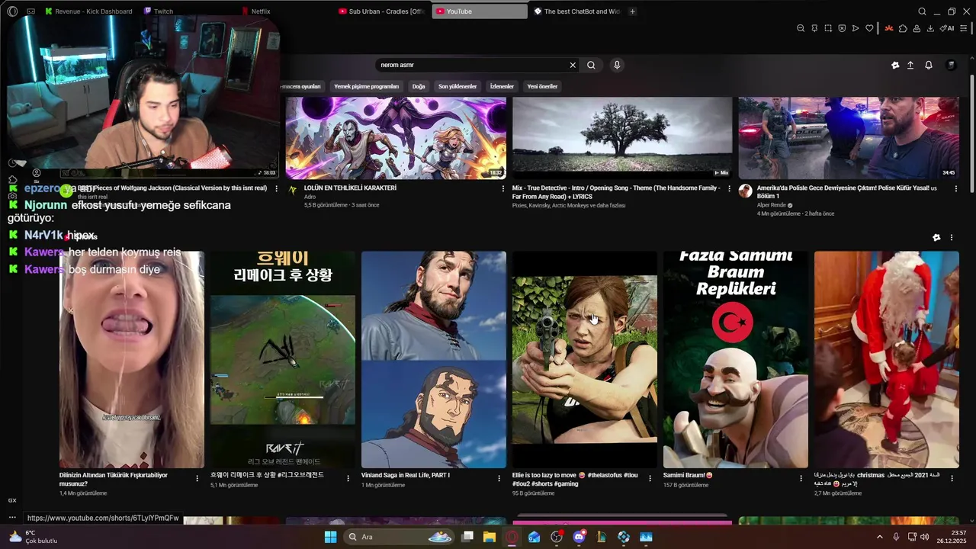Switch to the Netflix tab
Screen dimensions: 976x549
point(255,11)
